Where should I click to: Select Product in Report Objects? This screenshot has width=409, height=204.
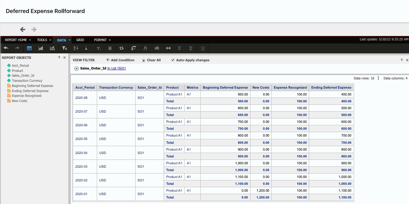(17, 71)
